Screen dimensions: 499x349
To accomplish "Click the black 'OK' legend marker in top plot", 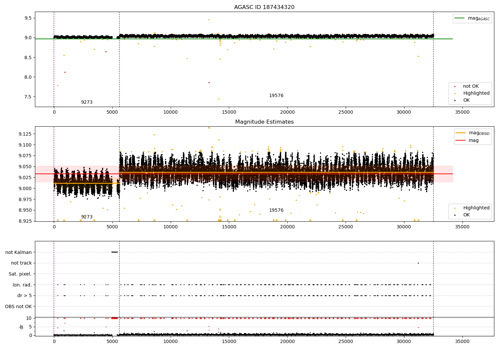I will coord(455,100).
